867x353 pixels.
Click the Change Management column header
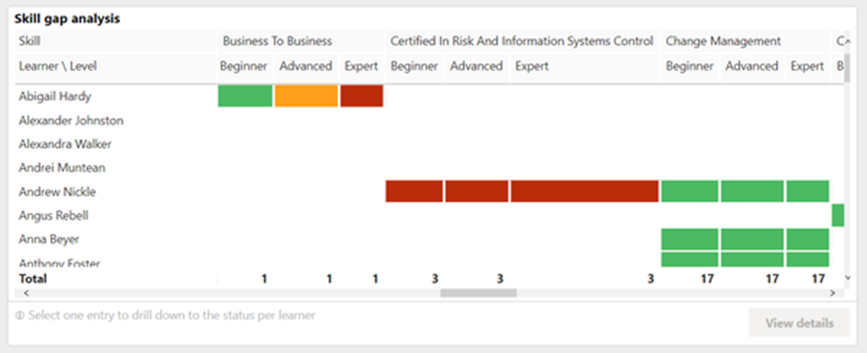pyautogui.click(x=723, y=42)
